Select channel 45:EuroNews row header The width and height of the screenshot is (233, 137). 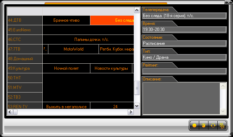(25, 30)
